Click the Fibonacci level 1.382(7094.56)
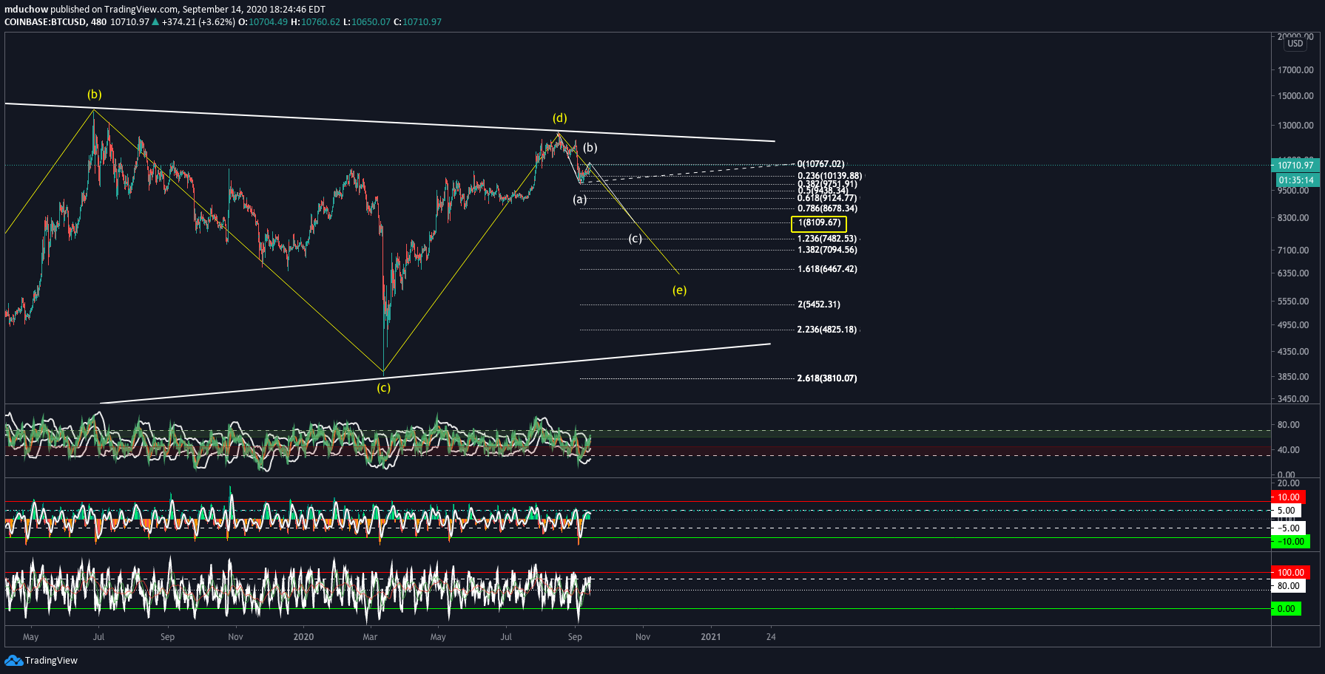 (827, 250)
